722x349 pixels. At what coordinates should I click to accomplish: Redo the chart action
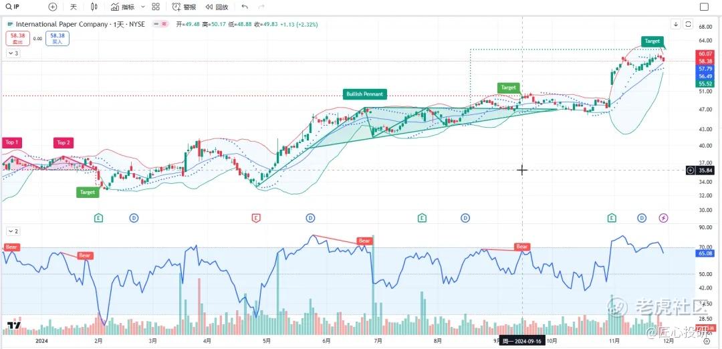pyautogui.click(x=261, y=7)
